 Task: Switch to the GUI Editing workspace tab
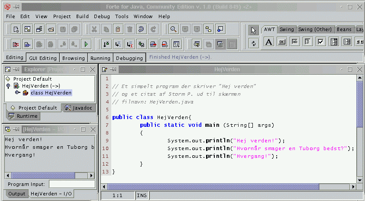42,58
